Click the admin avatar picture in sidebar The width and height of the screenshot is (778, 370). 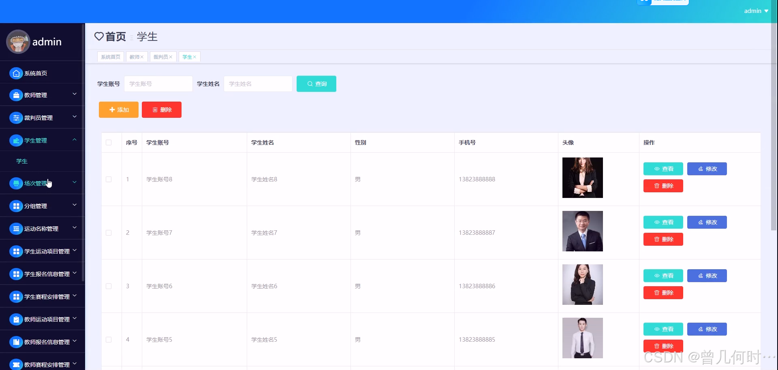click(x=18, y=42)
